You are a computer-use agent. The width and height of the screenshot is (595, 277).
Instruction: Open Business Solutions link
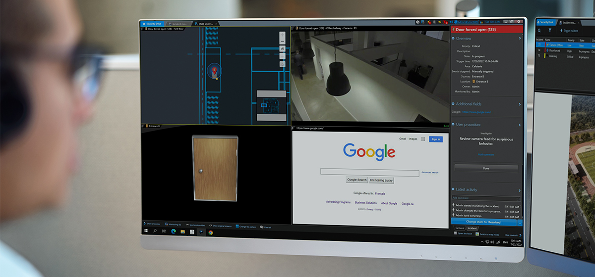[366, 203]
